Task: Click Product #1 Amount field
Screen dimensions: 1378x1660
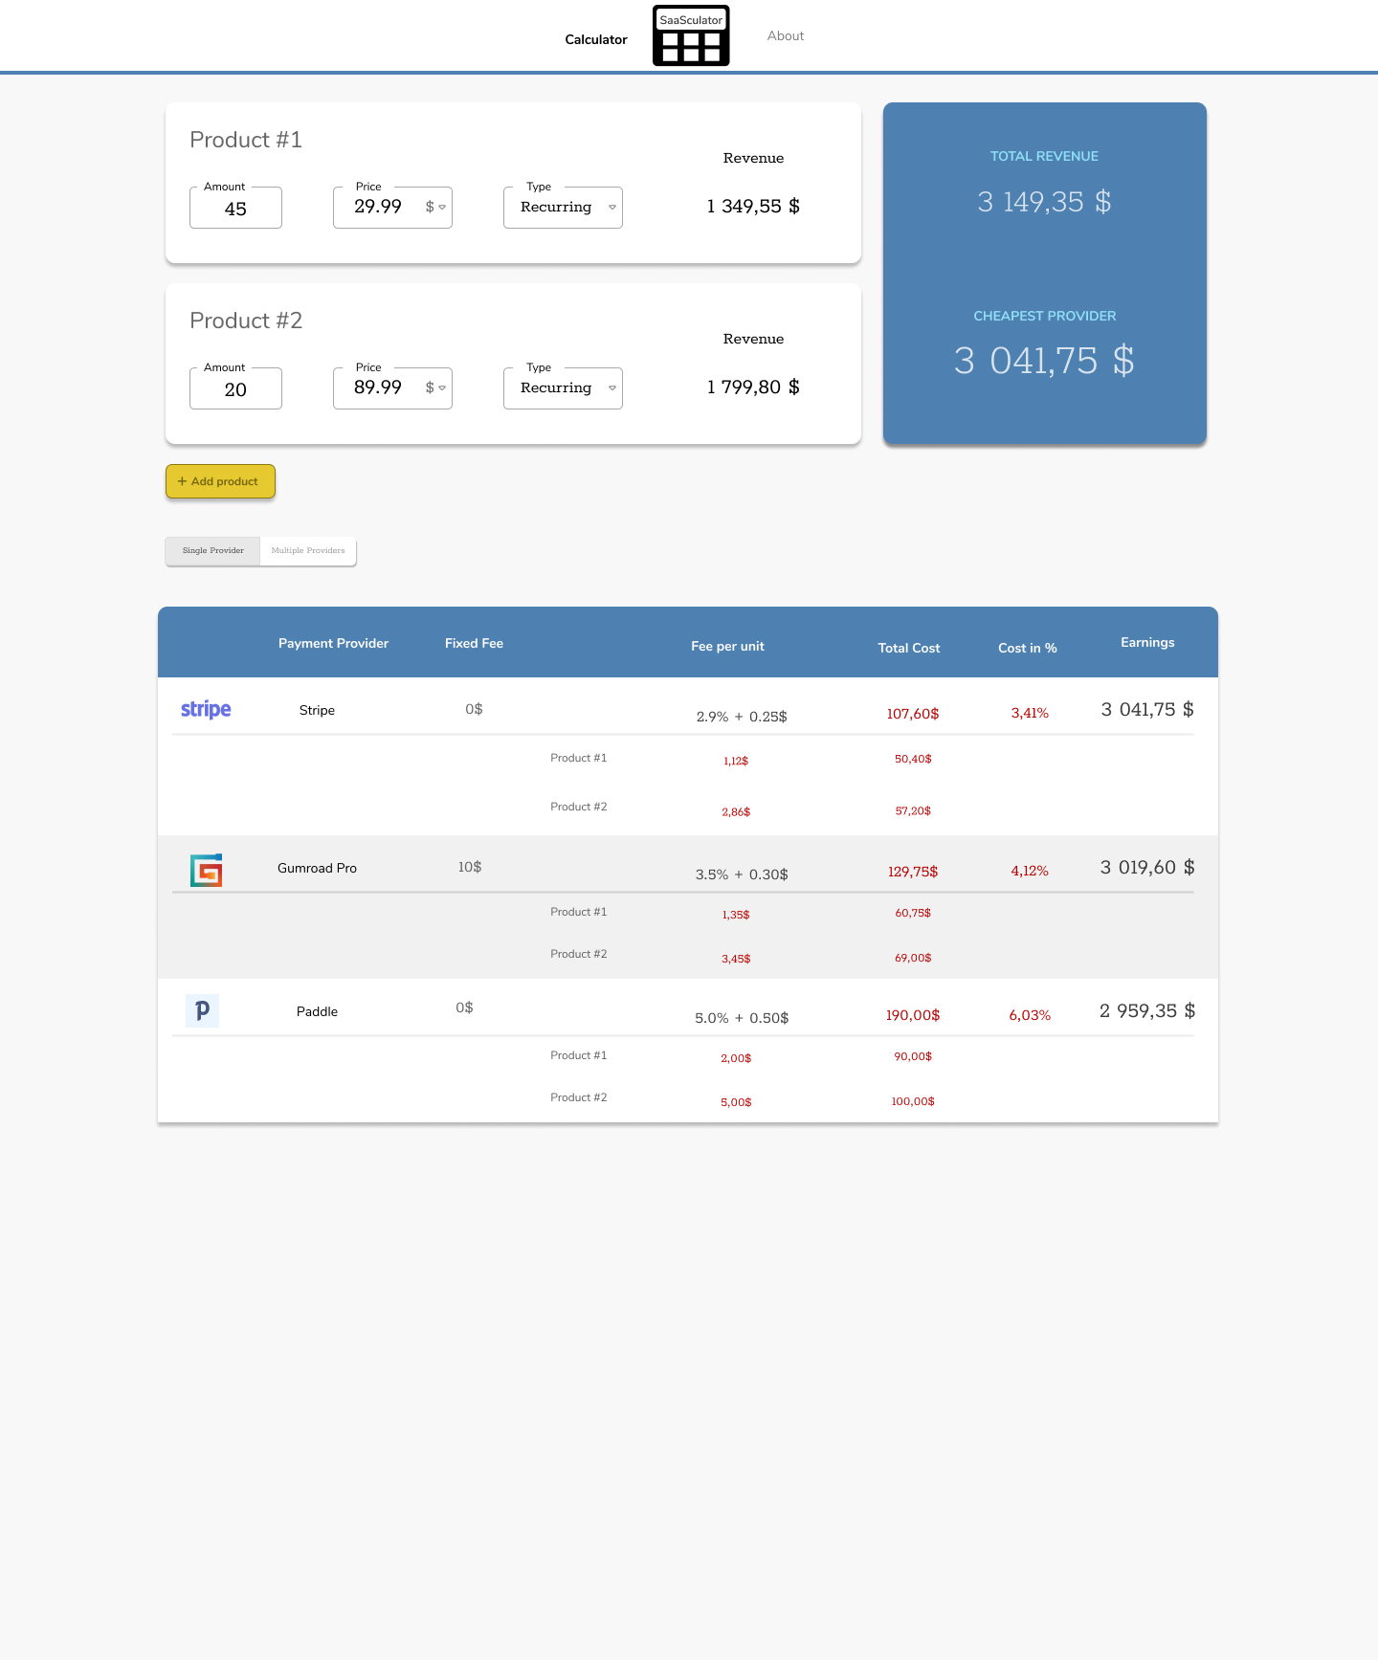Action: [x=235, y=209]
